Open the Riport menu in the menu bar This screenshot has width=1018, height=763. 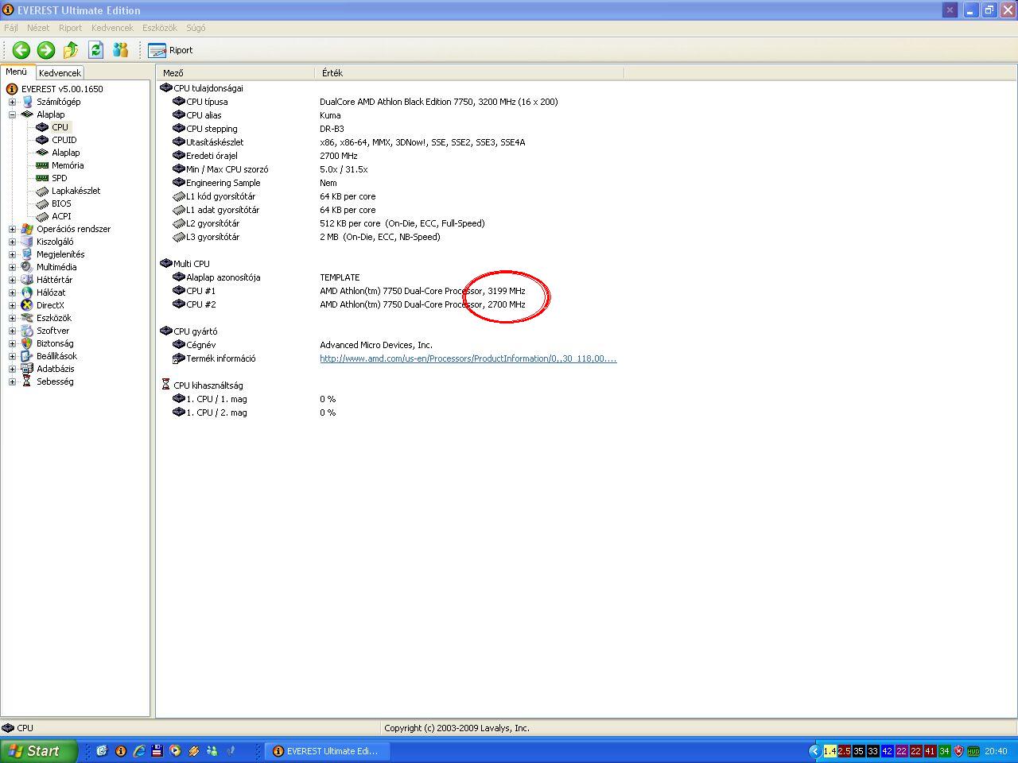[70, 28]
